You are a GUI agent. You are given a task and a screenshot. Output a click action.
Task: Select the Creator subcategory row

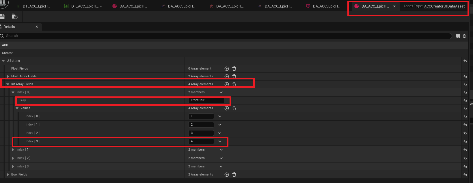234,53
